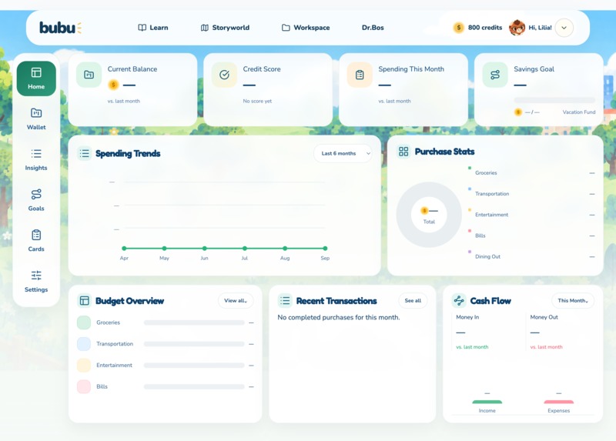Open Settings from the sidebar
The image size is (616, 441).
pyautogui.click(x=36, y=281)
